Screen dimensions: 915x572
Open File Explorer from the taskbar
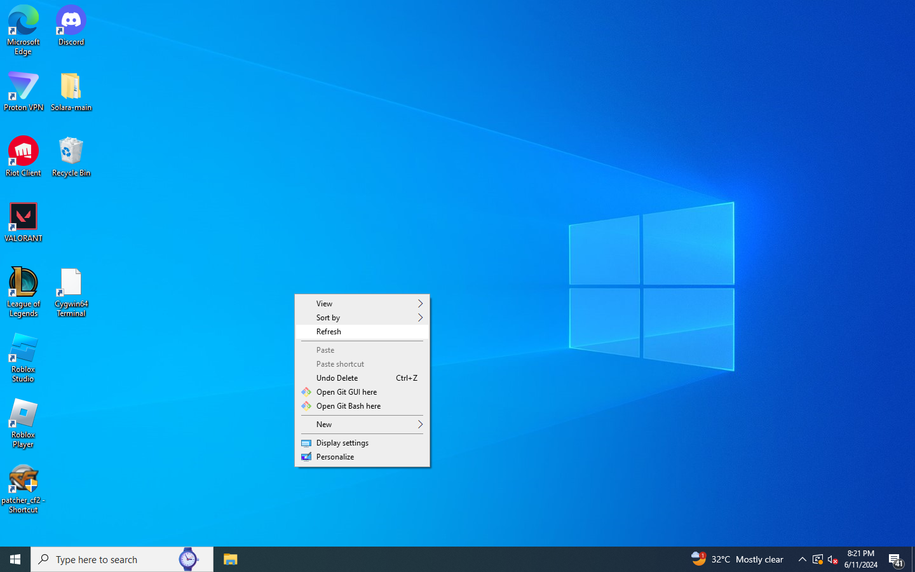coord(230,559)
